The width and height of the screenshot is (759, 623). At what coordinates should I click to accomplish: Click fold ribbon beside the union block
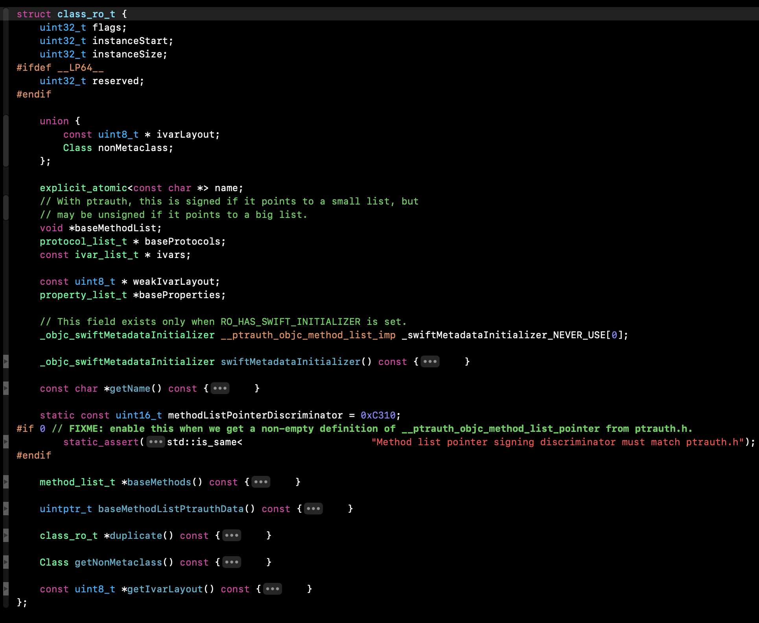(6, 141)
